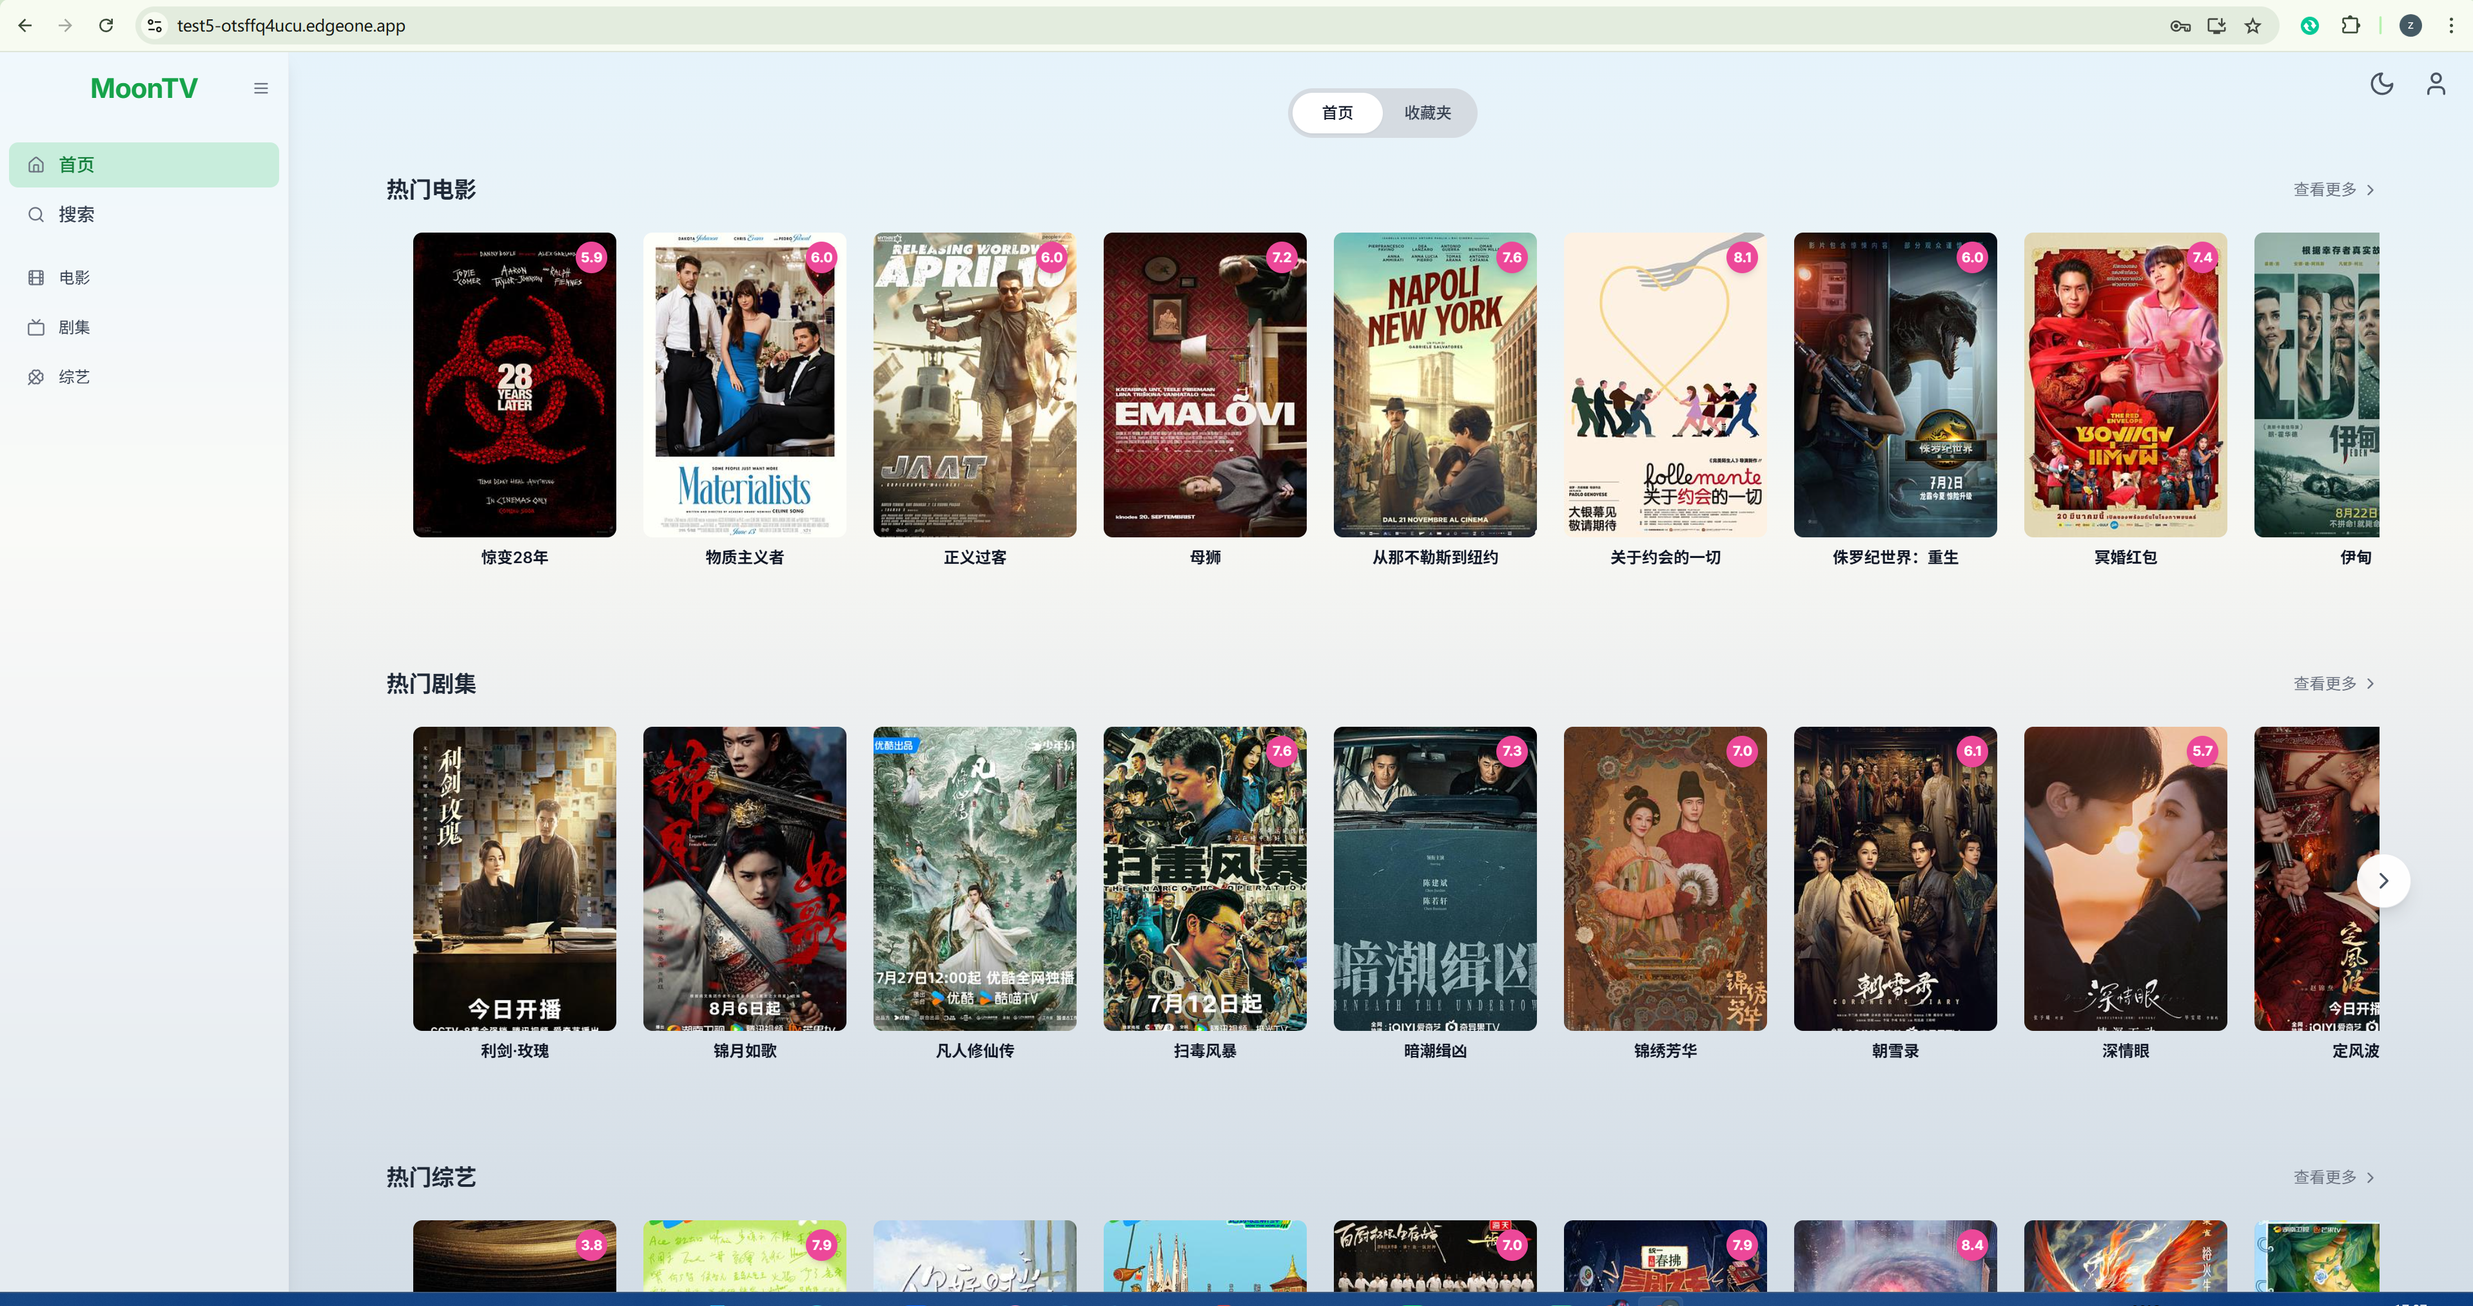
Task: Open 搜索 search in the sidebar
Action: 144,215
